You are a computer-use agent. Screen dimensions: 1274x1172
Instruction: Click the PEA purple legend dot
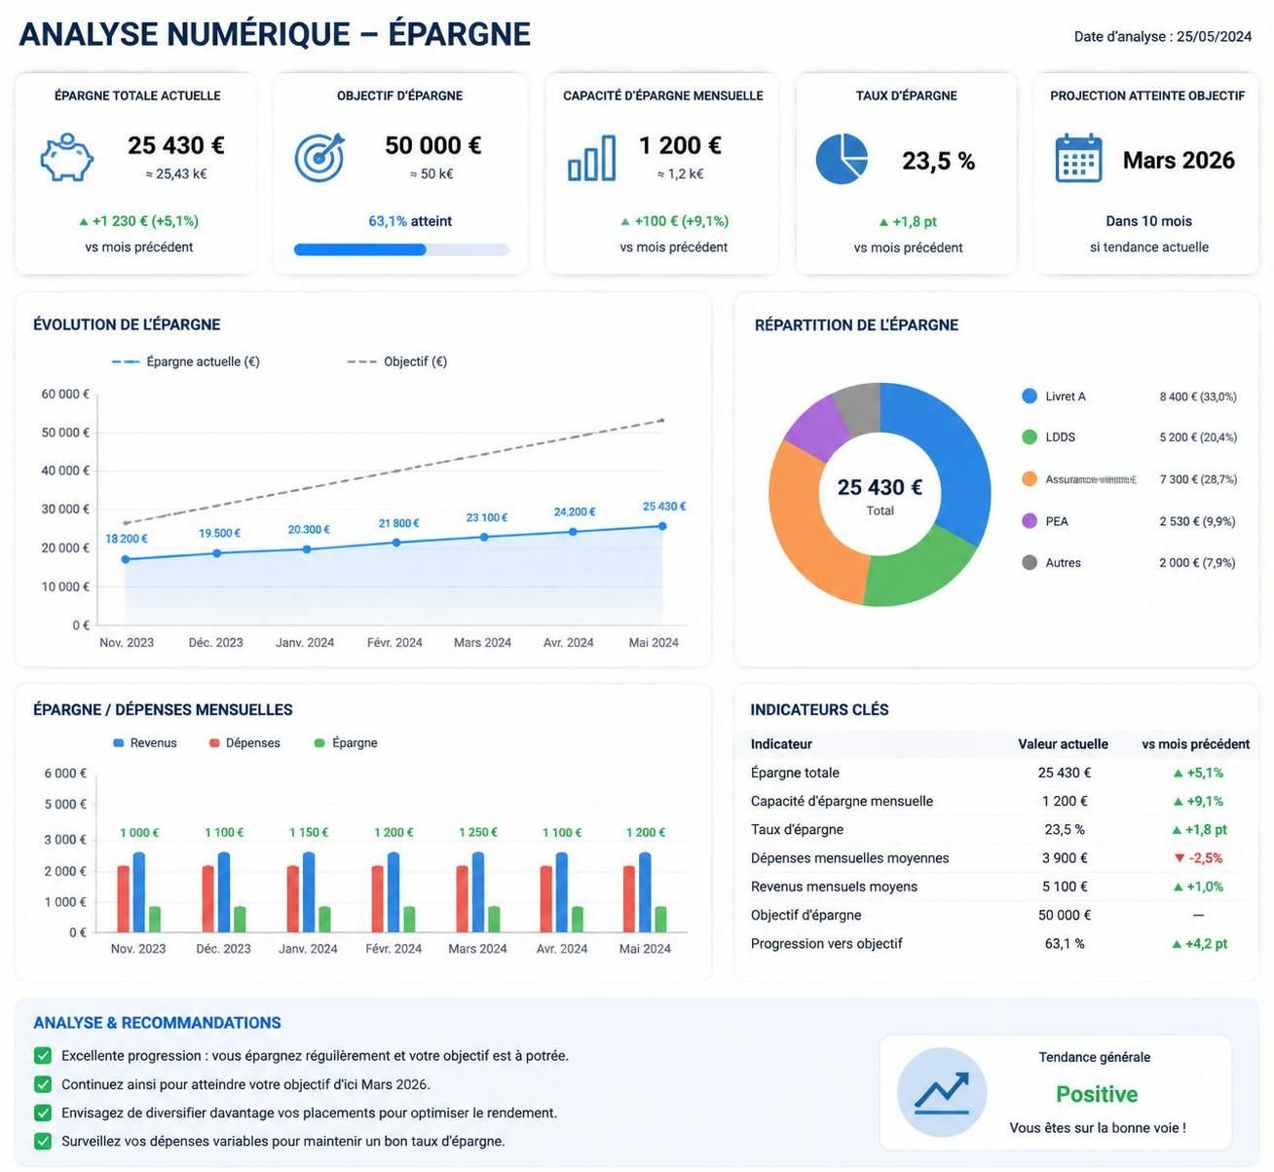coord(1030,521)
